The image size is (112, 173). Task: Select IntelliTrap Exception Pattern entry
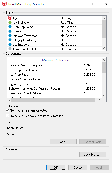[26, 70]
